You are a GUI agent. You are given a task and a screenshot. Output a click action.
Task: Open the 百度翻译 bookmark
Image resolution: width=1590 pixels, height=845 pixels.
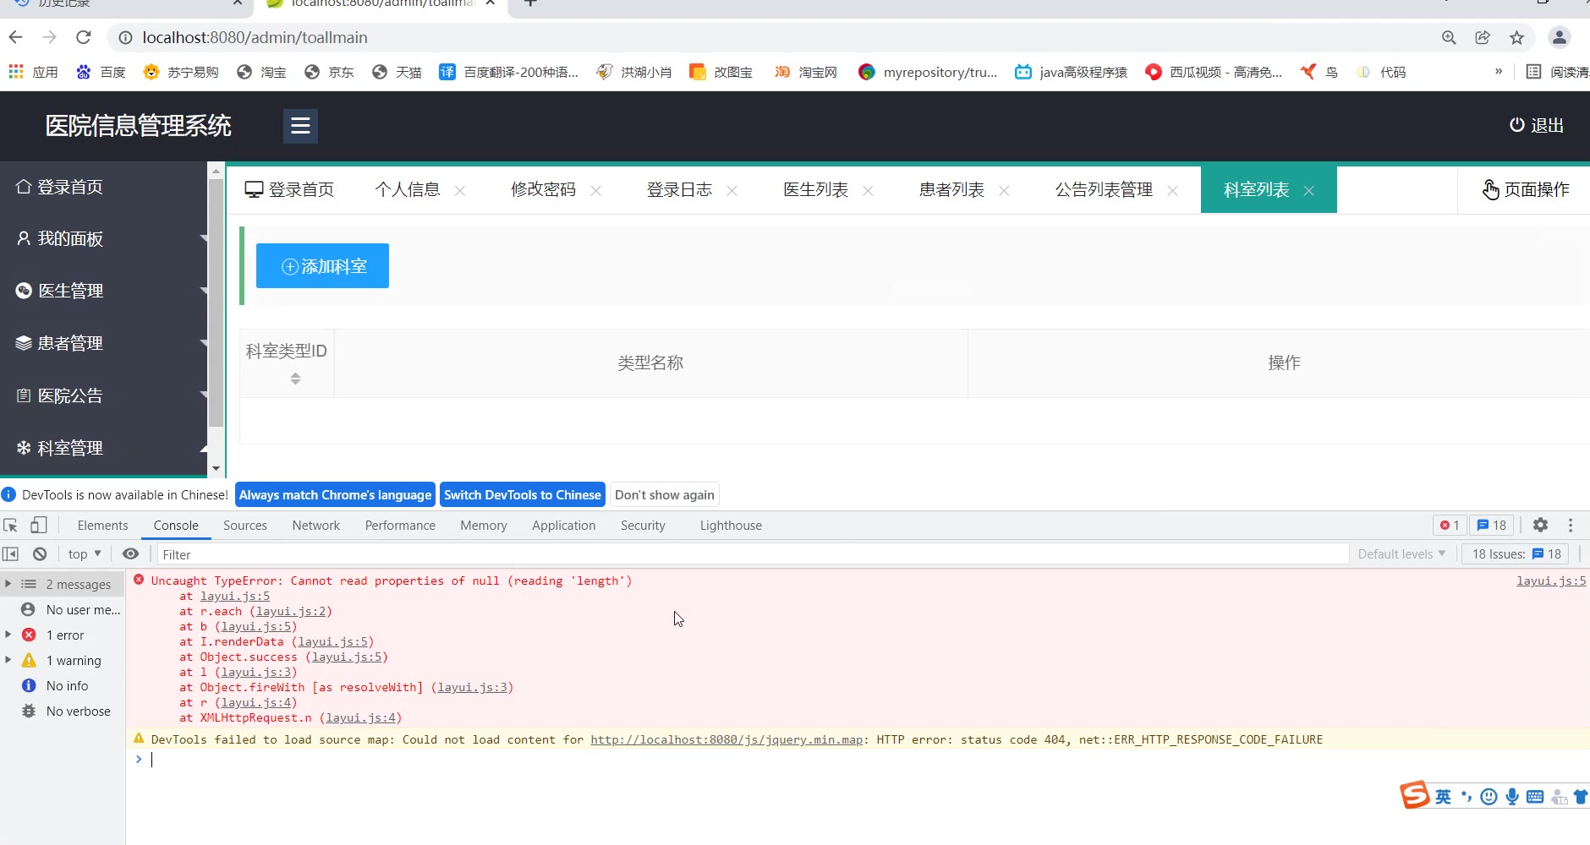pyautogui.click(x=508, y=72)
